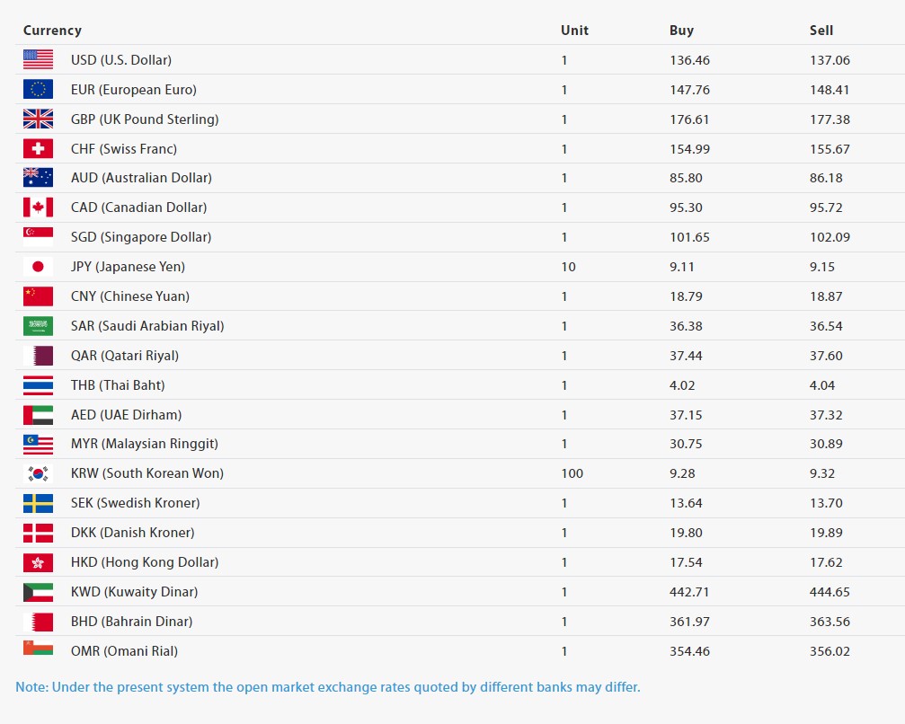Click the Swedish flag icon
The width and height of the screenshot is (905, 724).
point(38,503)
